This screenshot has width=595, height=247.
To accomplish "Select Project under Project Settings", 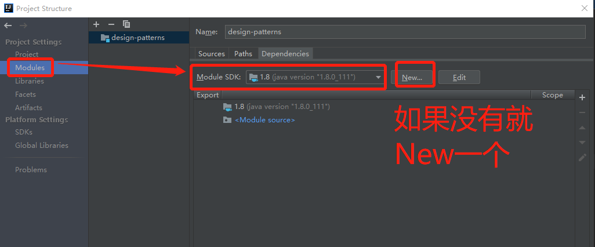I will point(27,55).
